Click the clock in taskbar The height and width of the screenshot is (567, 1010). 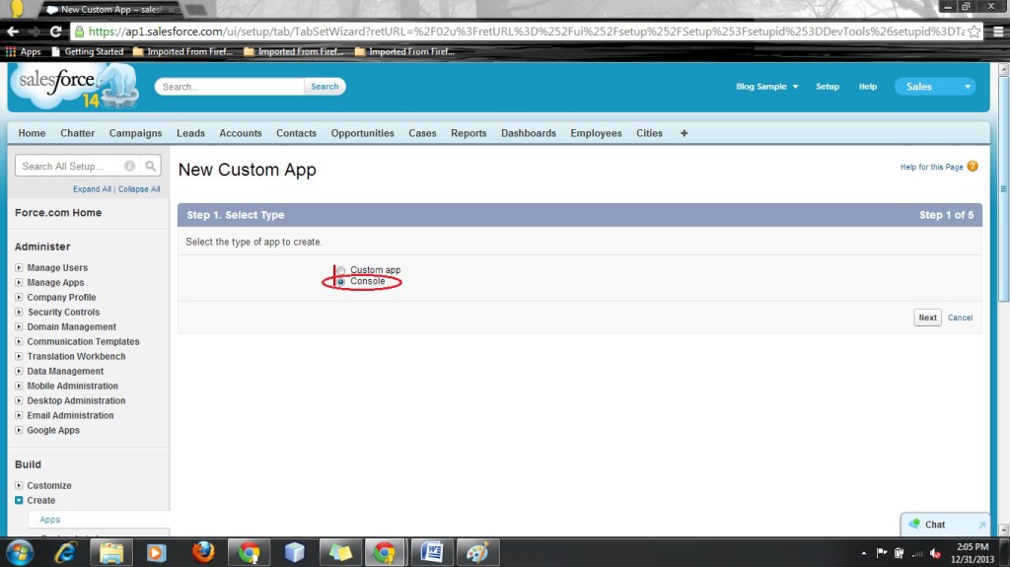click(973, 553)
